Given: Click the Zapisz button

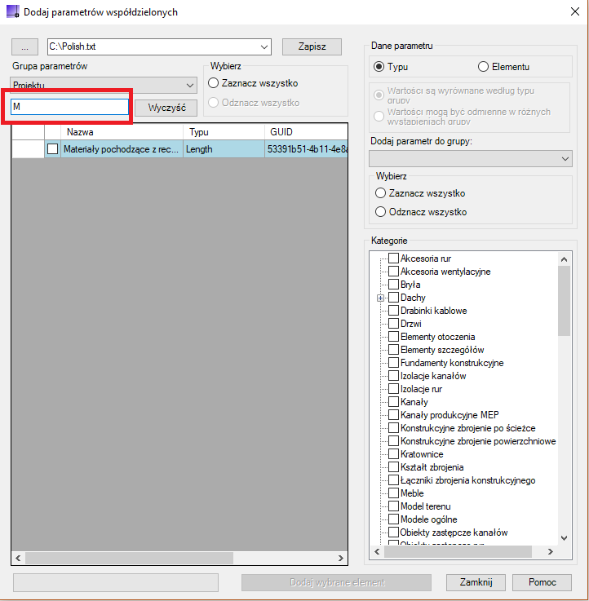Looking at the screenshot, I should tap(312, 46).
